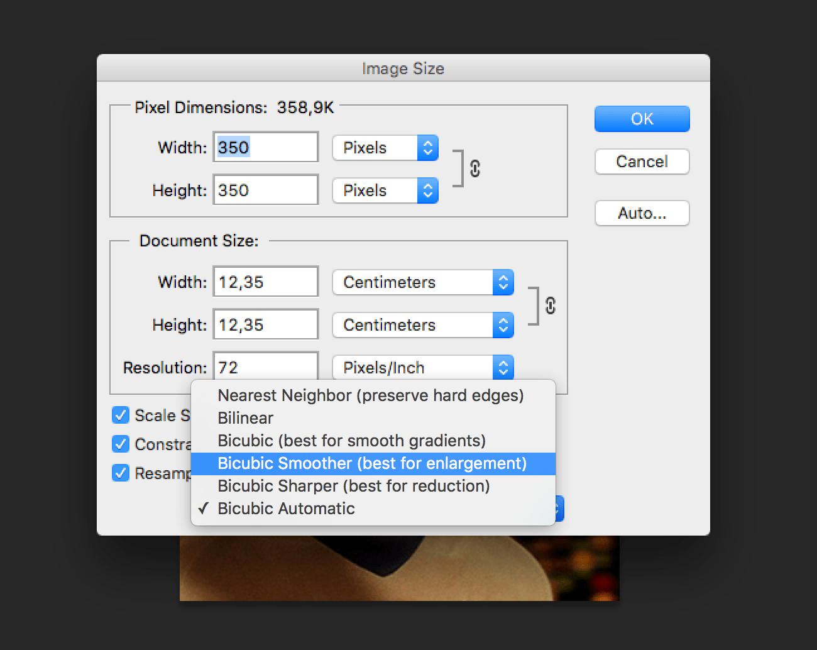Click the document size chain link icon
Image resolution: width=817 pixels, height=650 pixels.
pos(551,306)
